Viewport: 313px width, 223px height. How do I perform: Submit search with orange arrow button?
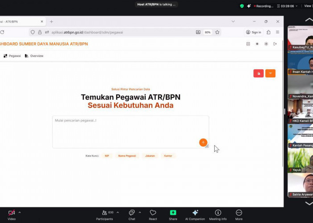[x=203, y=143]
